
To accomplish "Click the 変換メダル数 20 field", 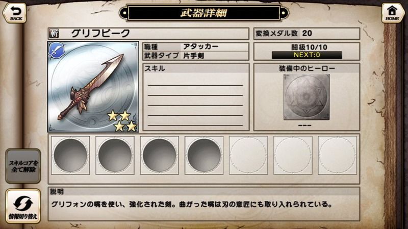I will coord(307,33).
